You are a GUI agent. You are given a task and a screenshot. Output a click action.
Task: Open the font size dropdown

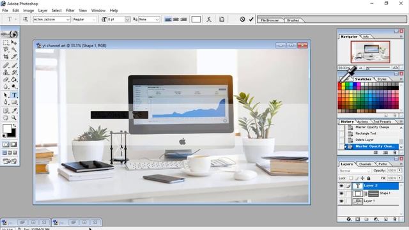pos(127,20)
